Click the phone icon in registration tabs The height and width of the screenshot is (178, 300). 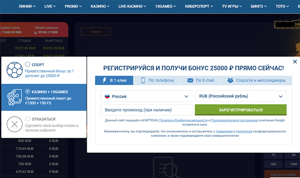coord(143,80)
